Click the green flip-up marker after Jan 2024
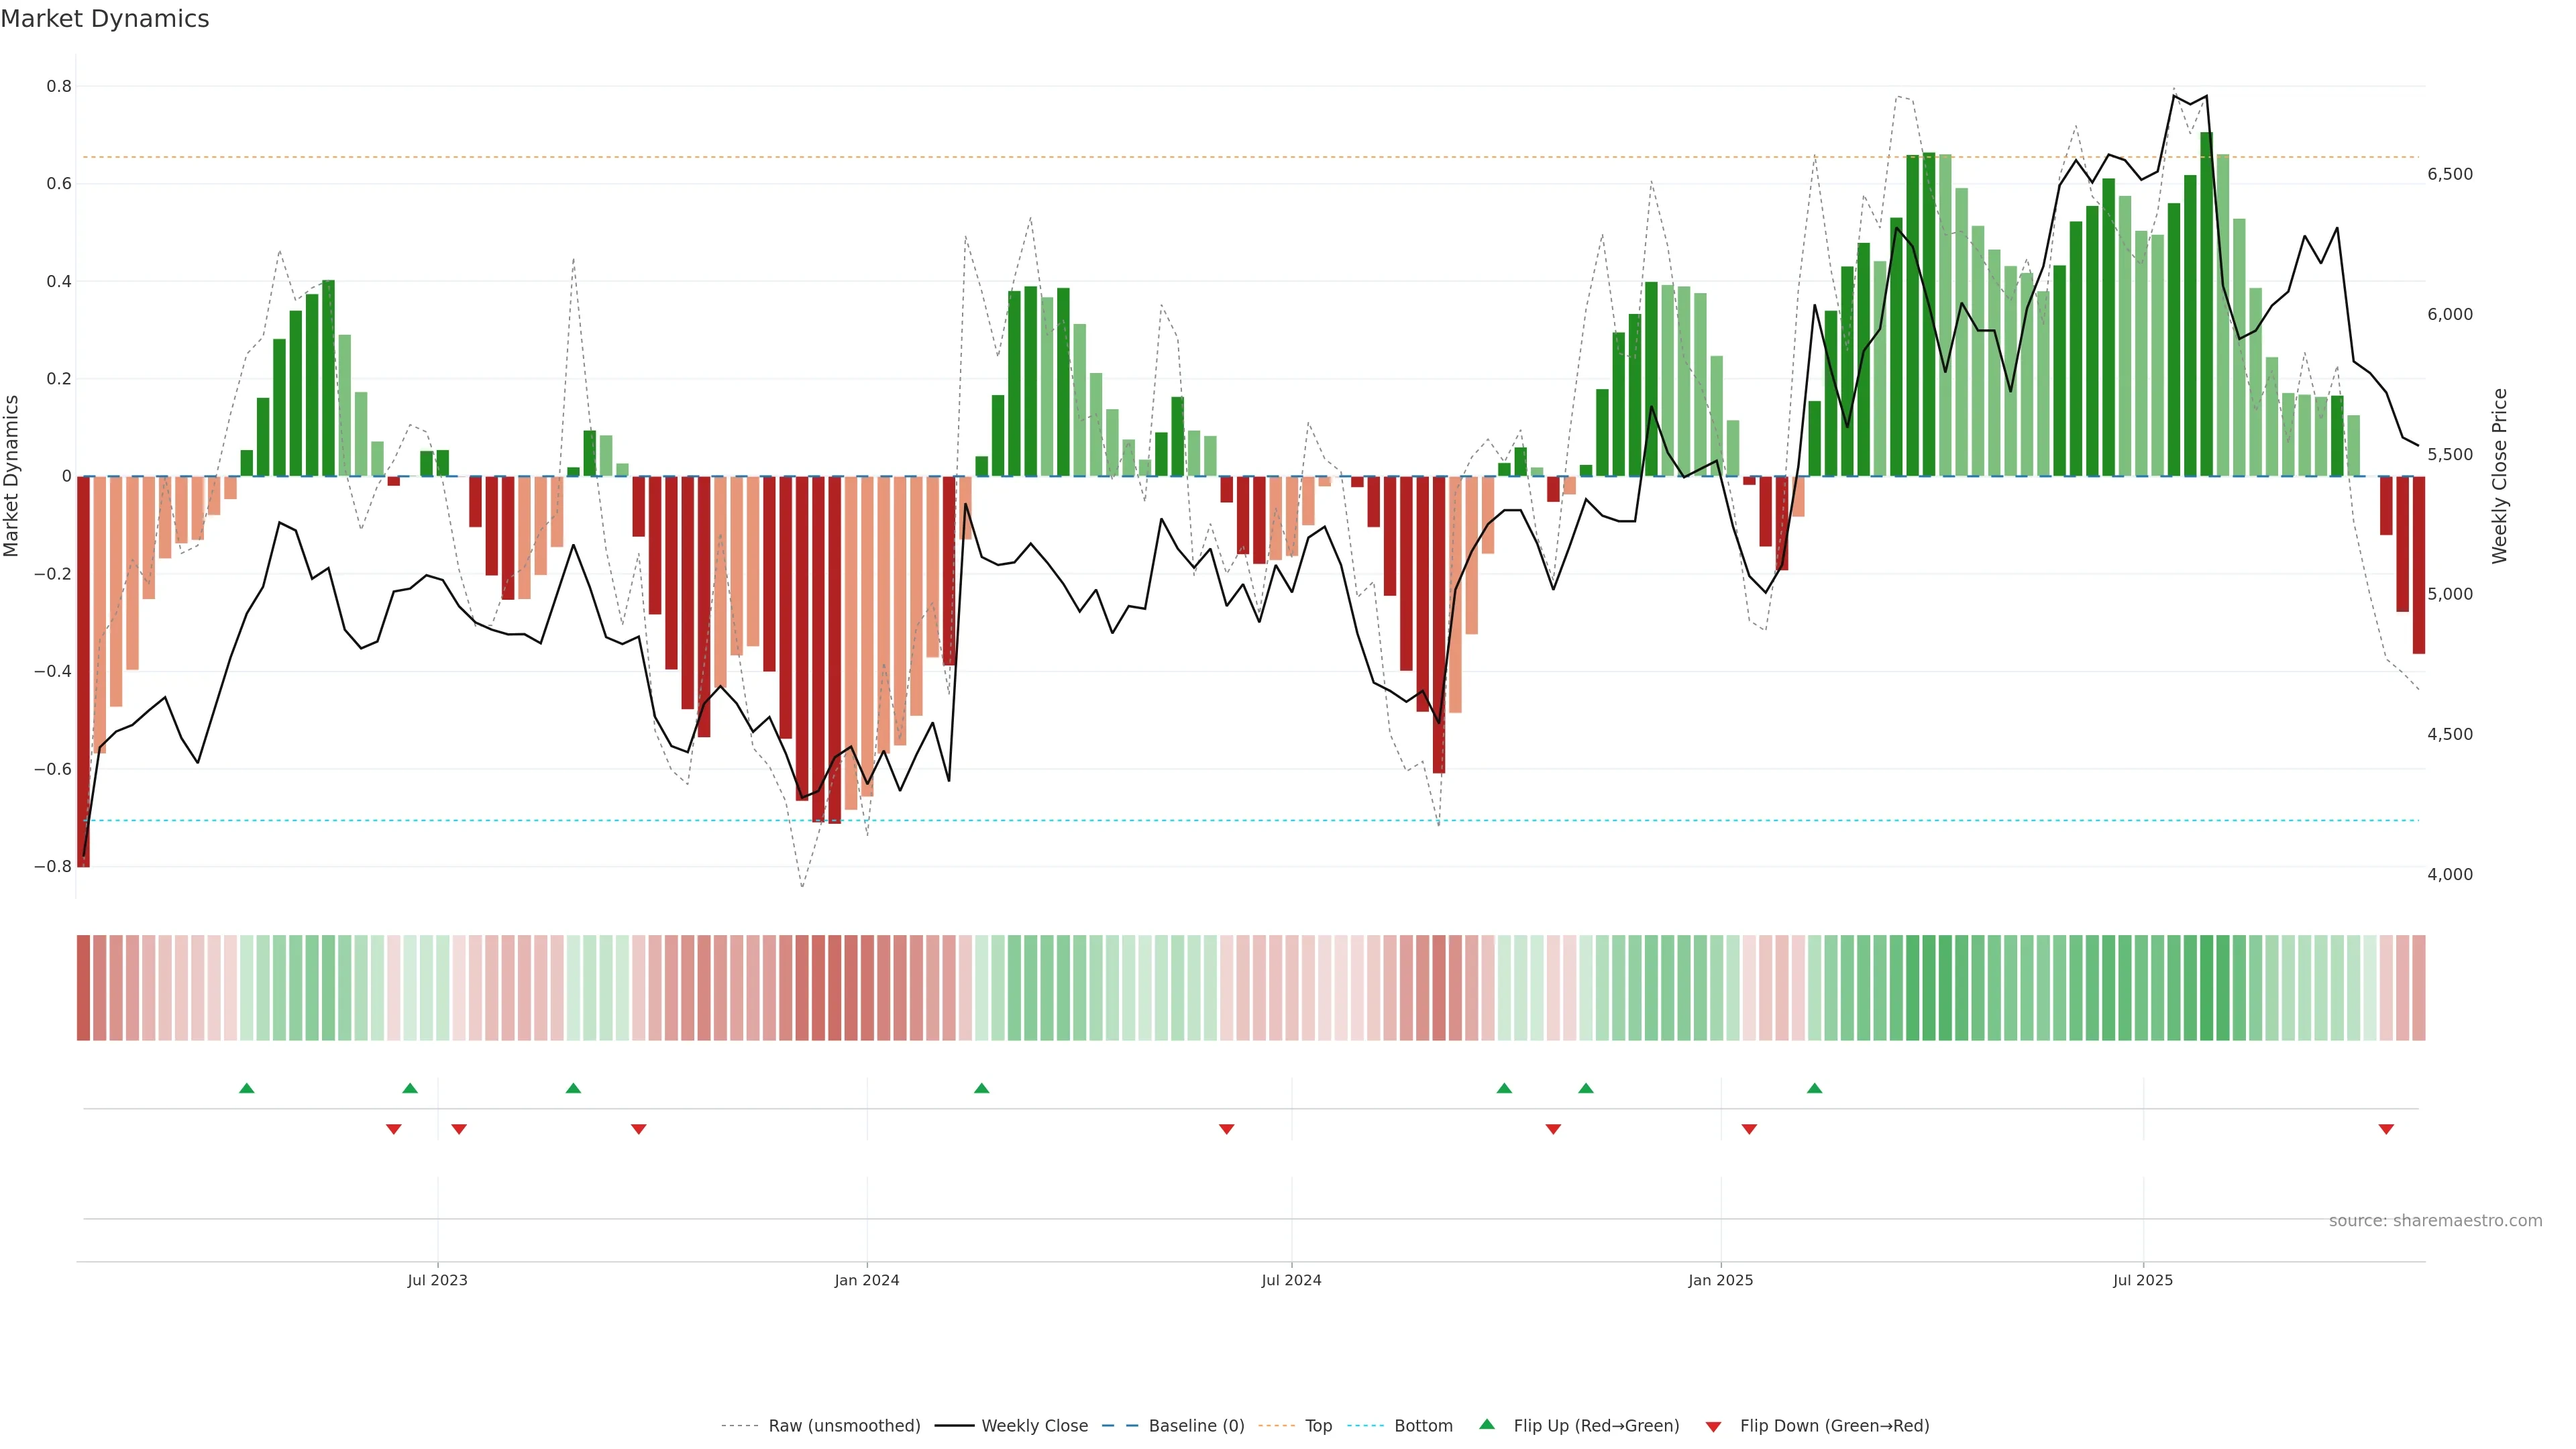 point(981,1088)
